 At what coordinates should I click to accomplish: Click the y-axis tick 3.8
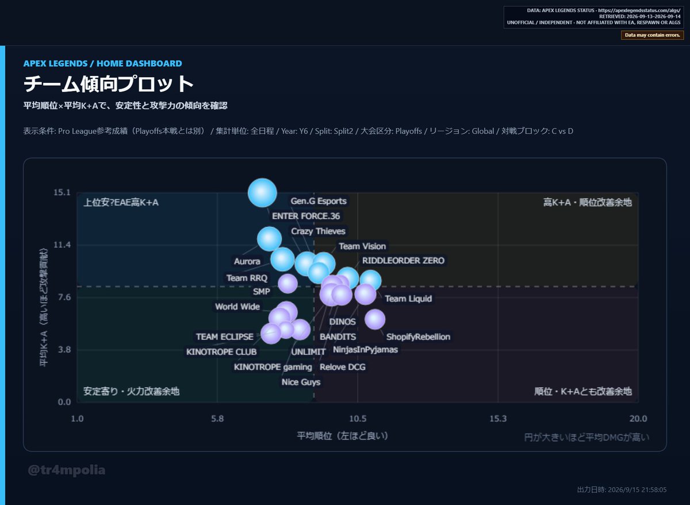click(x=64, y=350)
